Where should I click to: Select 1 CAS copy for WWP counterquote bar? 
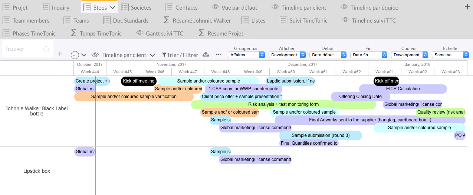click(x=243, y=89)
